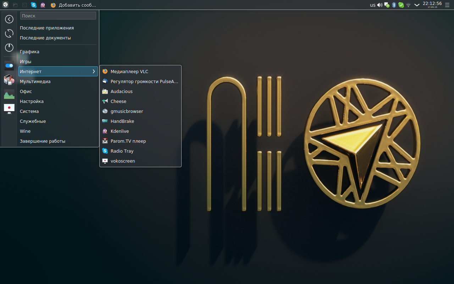Select Завершение работы menu entry
This screenshot has width=454, height=284.
pyautogui.click(x=43, y=141)
